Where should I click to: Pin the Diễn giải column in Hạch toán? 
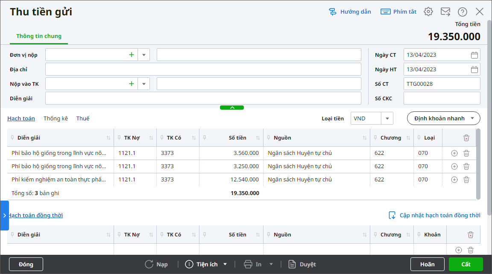[13, 138]
